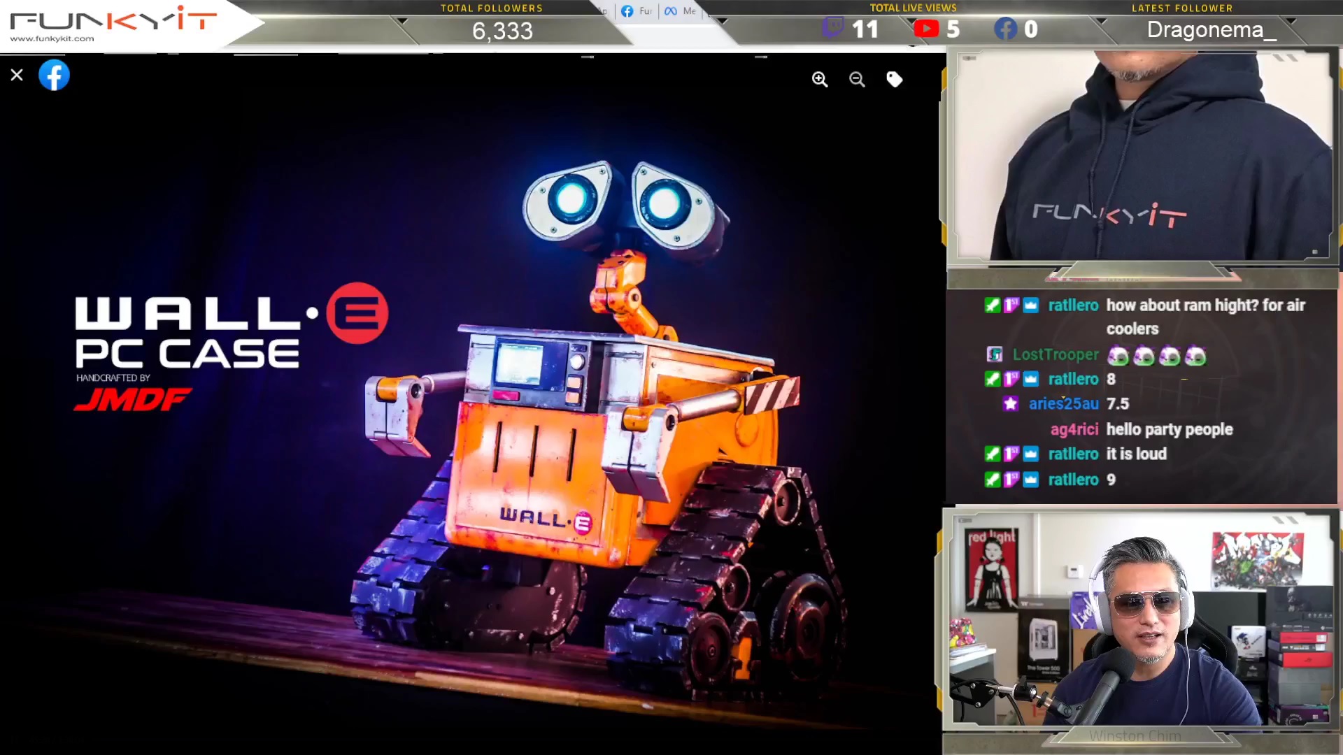Close the Facebook photo viewer
The width and height of the screenshot is (1343, 755).
[x=17, y=75]
